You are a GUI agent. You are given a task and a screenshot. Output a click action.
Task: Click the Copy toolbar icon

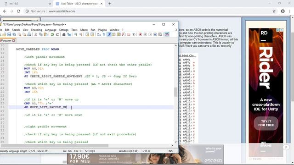[x=40, y=34]
